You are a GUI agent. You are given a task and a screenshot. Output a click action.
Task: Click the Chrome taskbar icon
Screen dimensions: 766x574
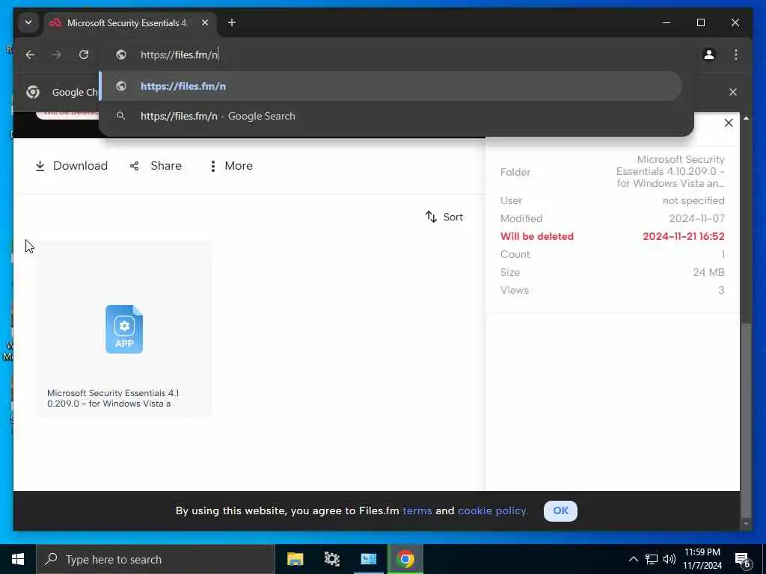coord(405,559)
